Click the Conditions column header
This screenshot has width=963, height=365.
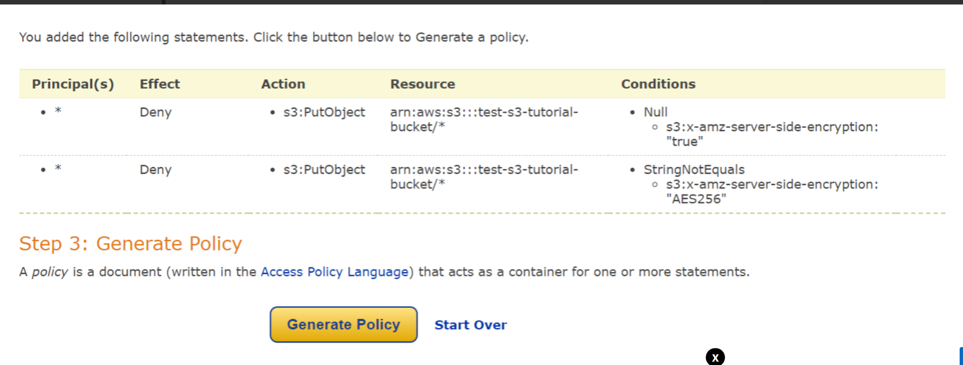pos(658,84)
